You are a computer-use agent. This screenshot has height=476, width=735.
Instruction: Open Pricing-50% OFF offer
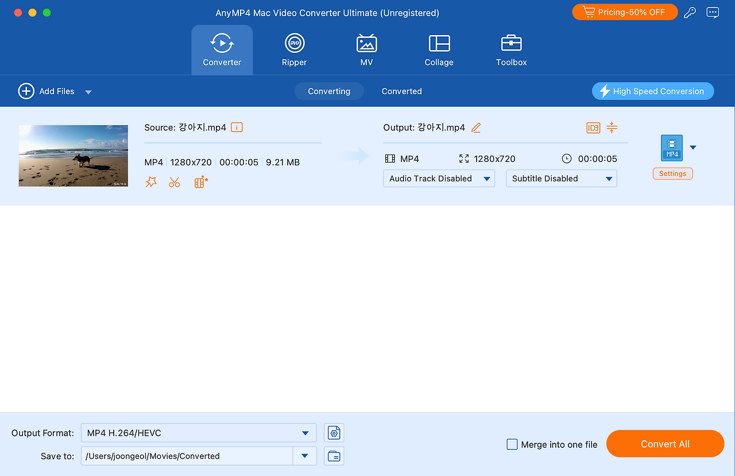625,12
